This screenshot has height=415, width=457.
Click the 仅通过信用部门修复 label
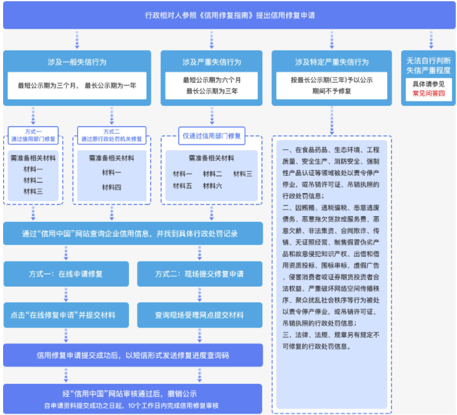click(211, 136)
